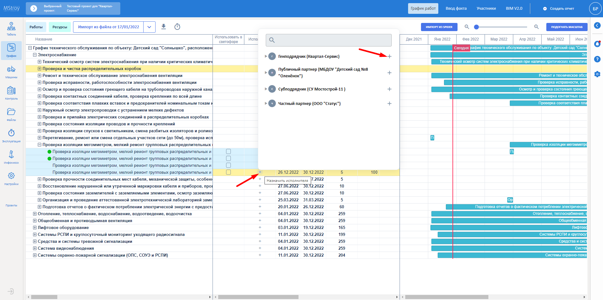Open the Контроль sidebar section
The image size is (603, 300).
click(11, 93)
